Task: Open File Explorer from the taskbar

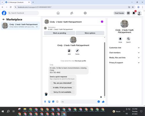Action: click(25, 109)
